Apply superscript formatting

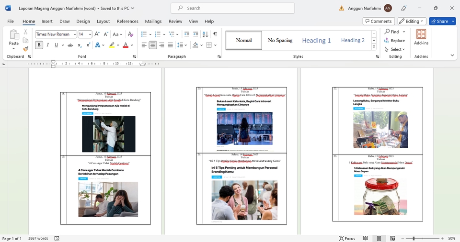click(x=88, y=45)
